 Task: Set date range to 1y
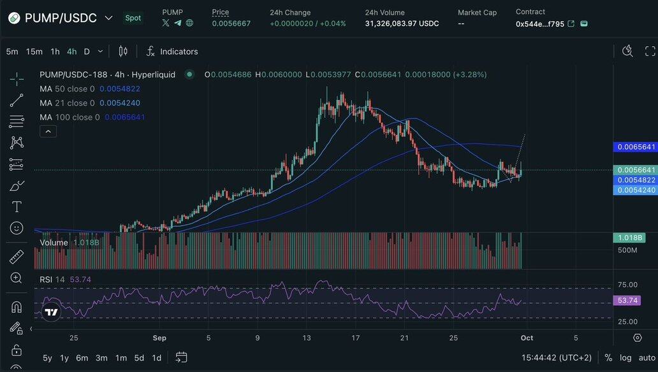pyautogui.click(x=64, y=358)
